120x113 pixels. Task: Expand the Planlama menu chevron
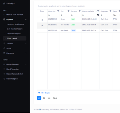coord(26,53)
